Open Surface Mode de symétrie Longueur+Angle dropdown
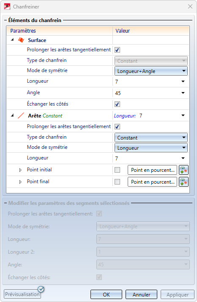 (151, 71)
